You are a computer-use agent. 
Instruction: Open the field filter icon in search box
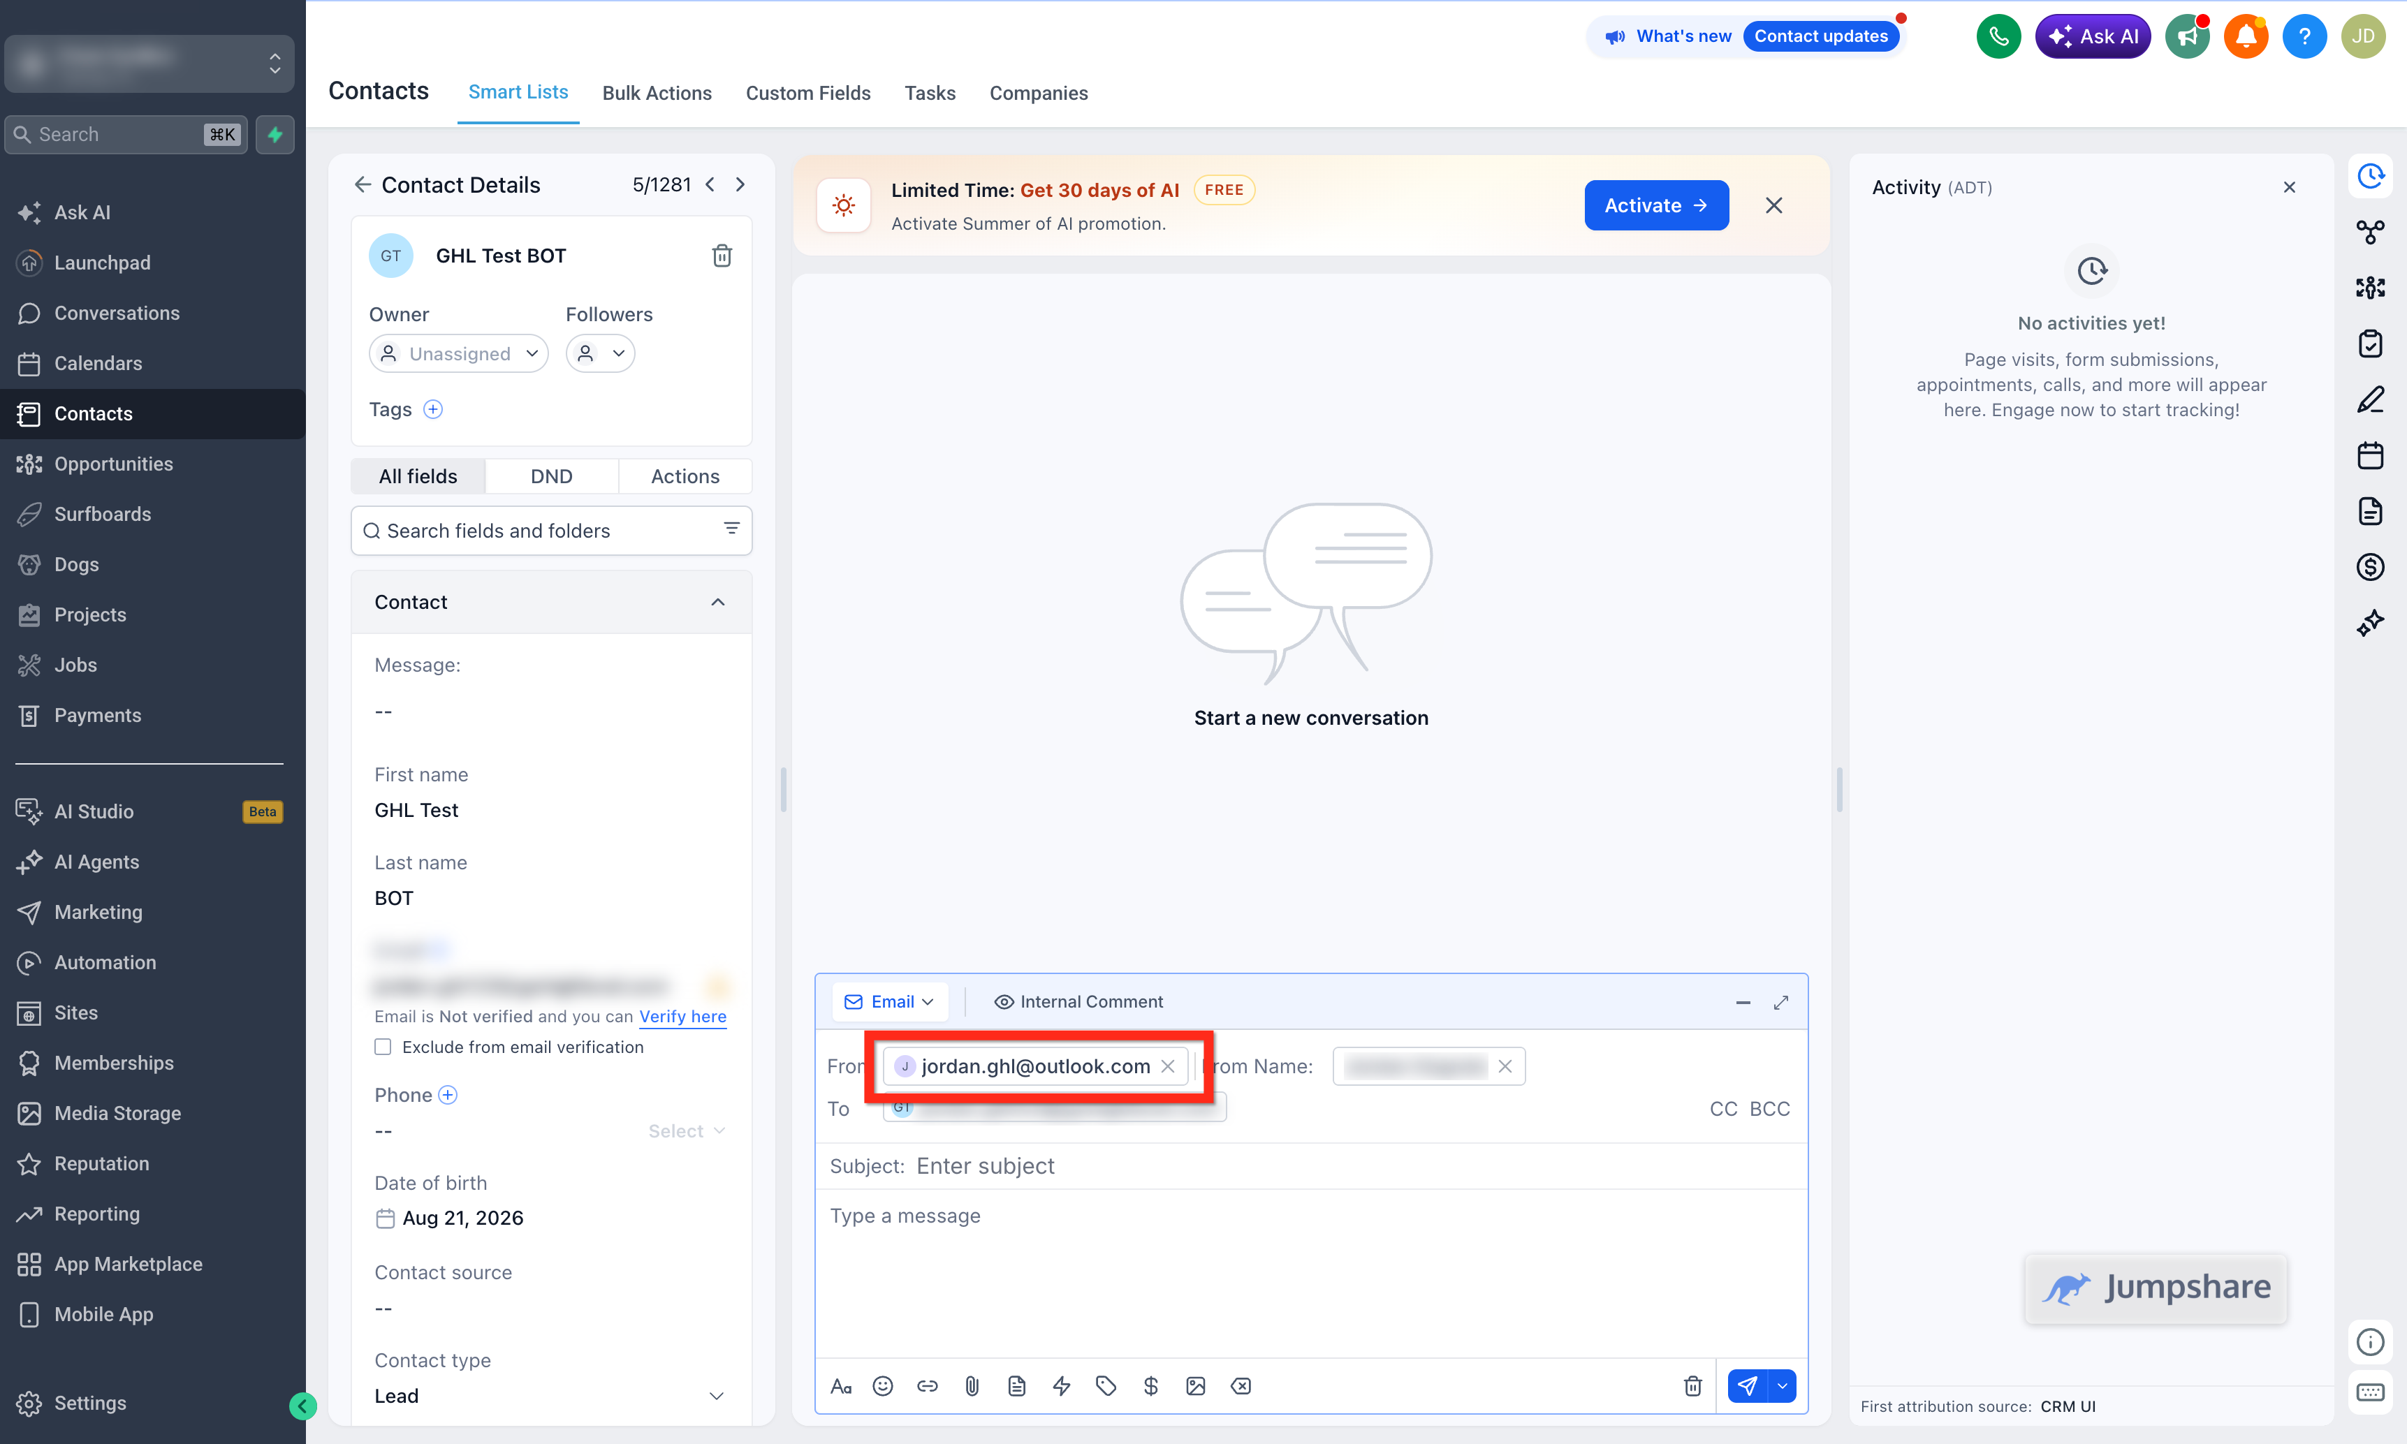click(x=731, y=529)
